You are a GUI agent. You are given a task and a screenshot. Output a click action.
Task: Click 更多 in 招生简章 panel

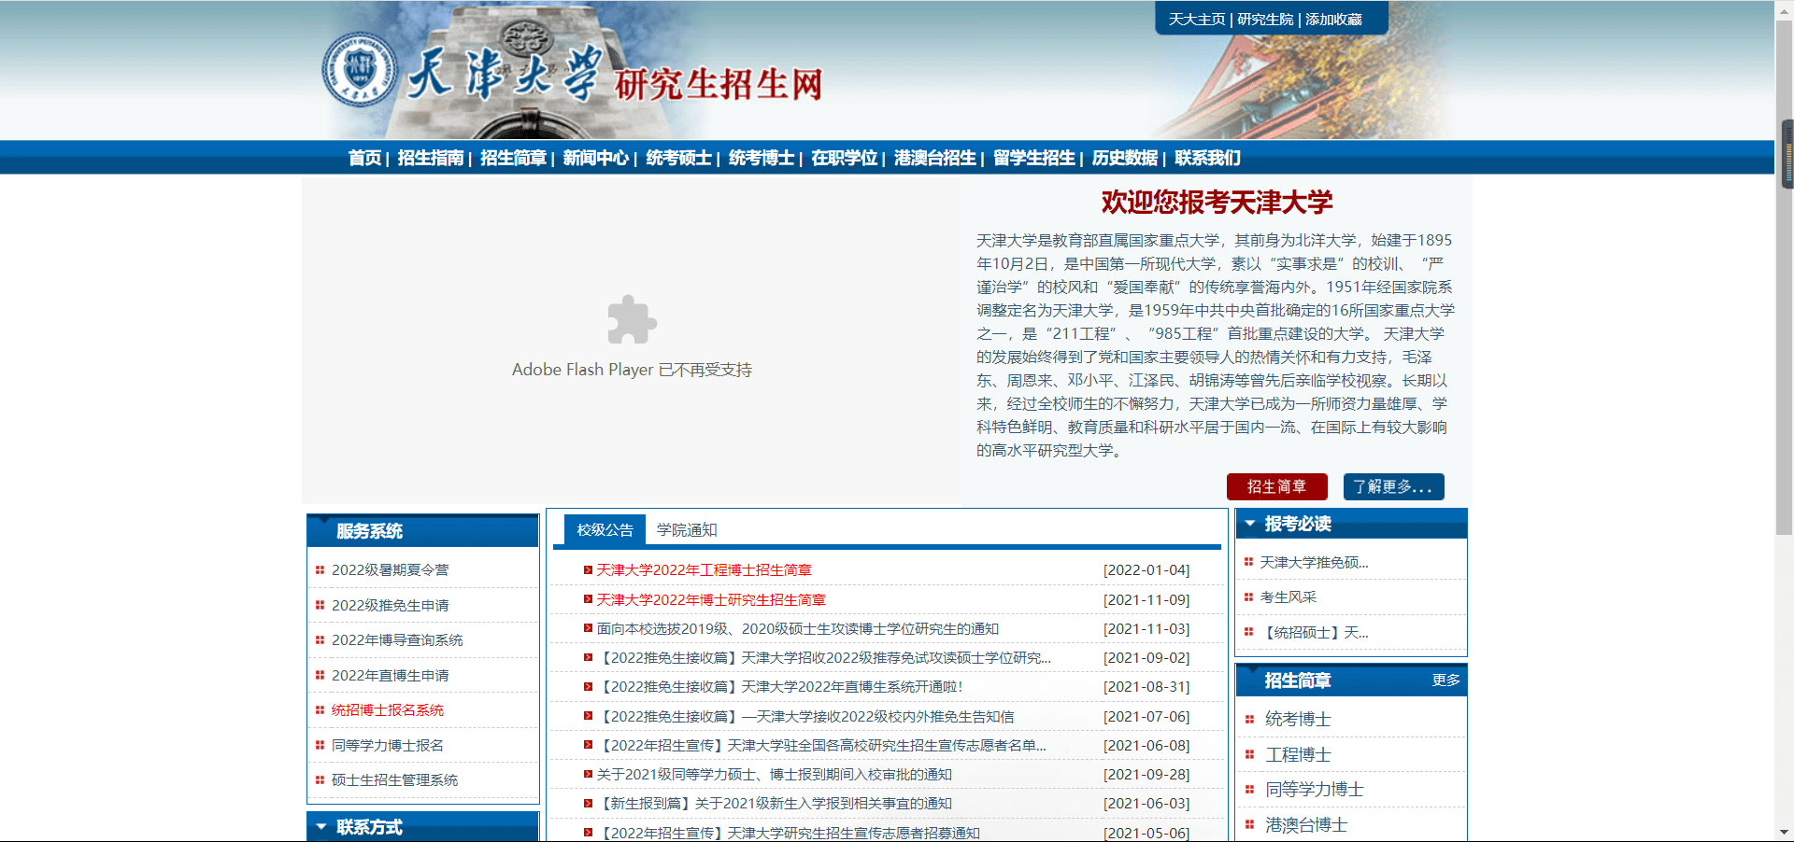coord(1445,680)
